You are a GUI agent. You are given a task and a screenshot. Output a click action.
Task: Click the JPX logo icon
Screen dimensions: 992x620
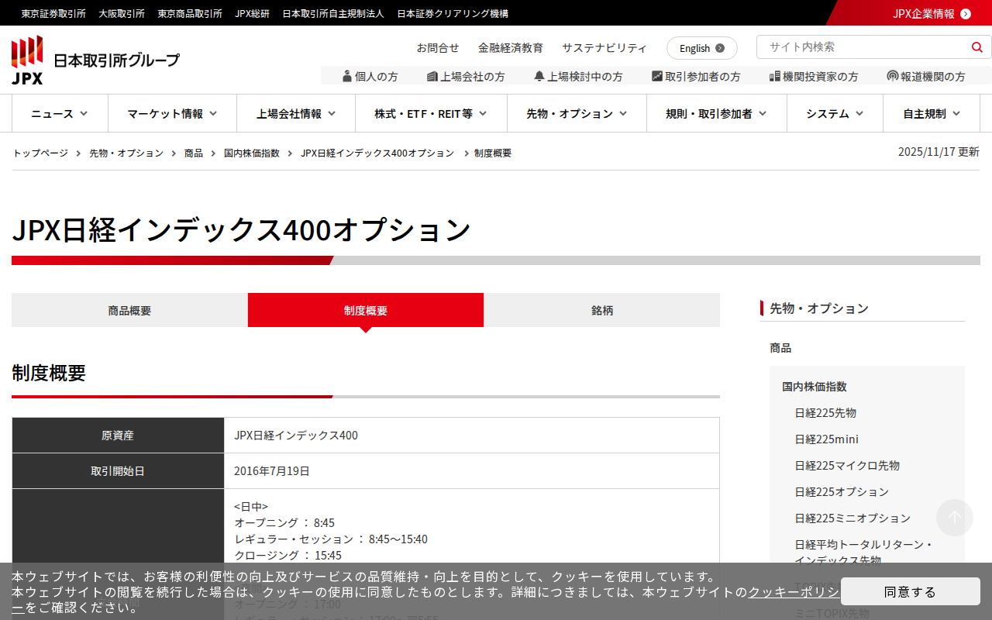[27, 60]
